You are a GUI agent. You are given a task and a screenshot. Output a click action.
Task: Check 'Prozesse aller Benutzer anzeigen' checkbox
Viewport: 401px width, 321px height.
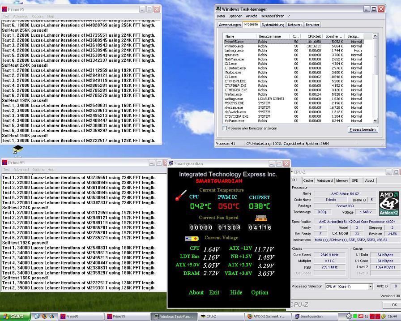point(225,128)
